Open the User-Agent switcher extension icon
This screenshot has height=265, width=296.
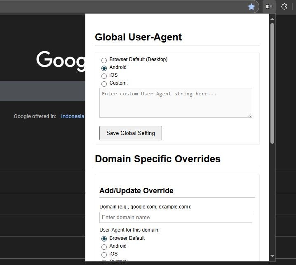269,7
